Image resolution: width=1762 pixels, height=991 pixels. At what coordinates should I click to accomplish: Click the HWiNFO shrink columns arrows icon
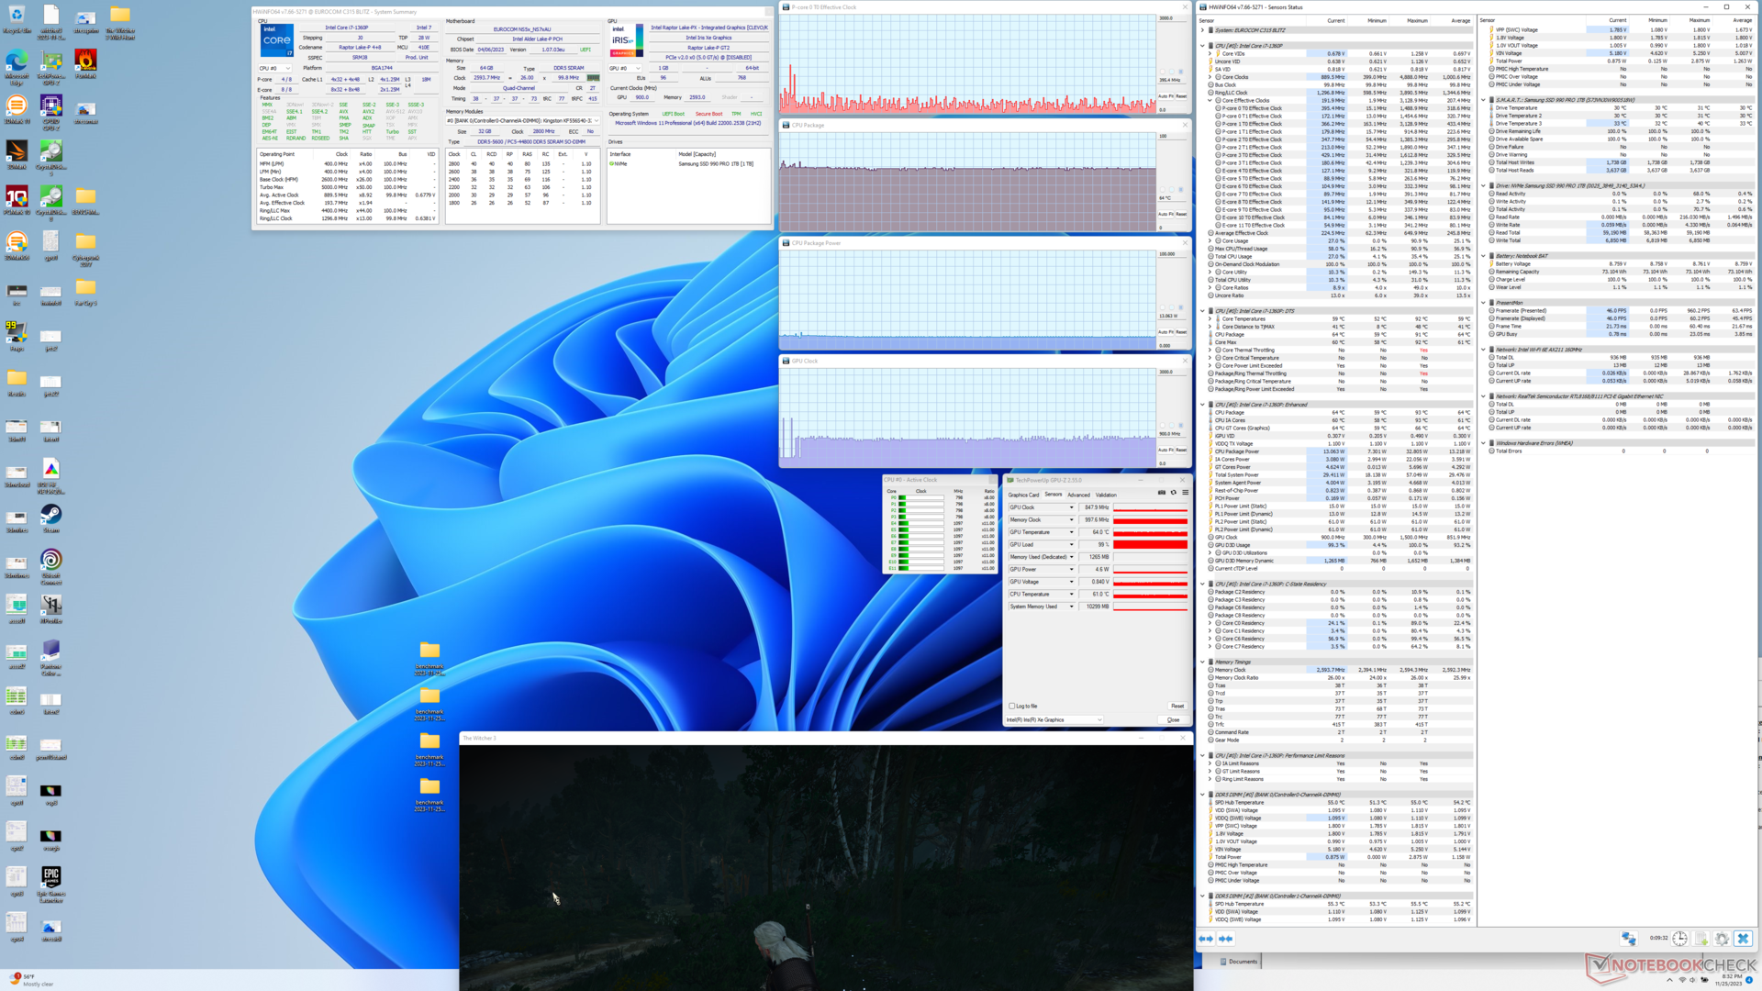coord(1225,939)
